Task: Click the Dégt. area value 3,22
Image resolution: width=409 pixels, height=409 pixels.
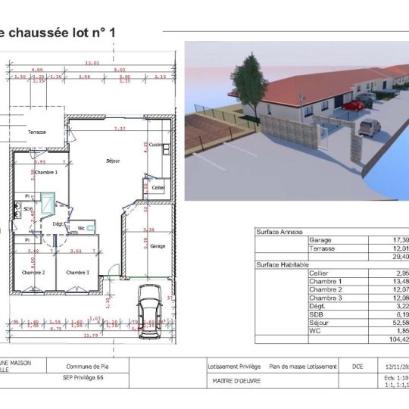Action: 402,306
